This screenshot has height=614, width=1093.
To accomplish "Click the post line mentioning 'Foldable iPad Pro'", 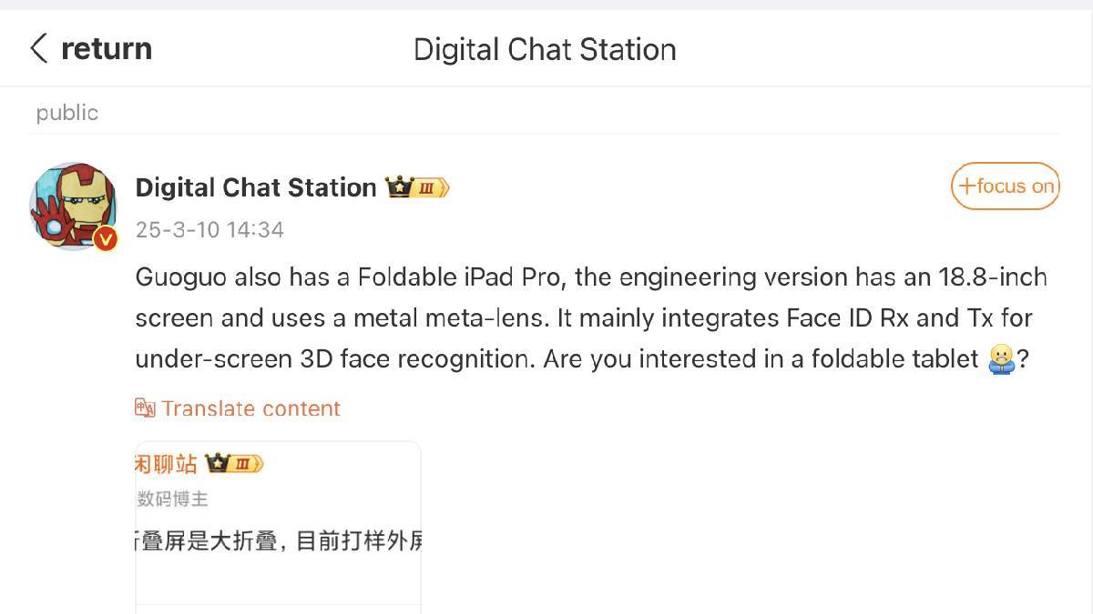I will (591, 277).
